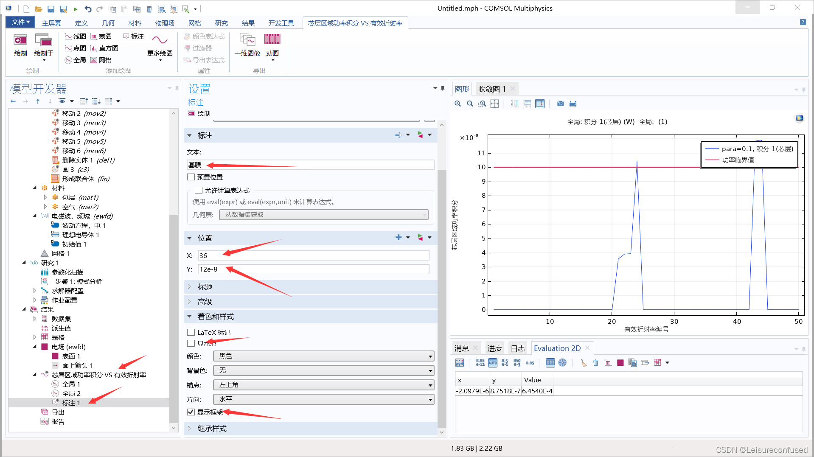Switch to the 几何 ribbon tab
Image resolution: width=814 pixels, height=457 pixels.
(108, 23)
